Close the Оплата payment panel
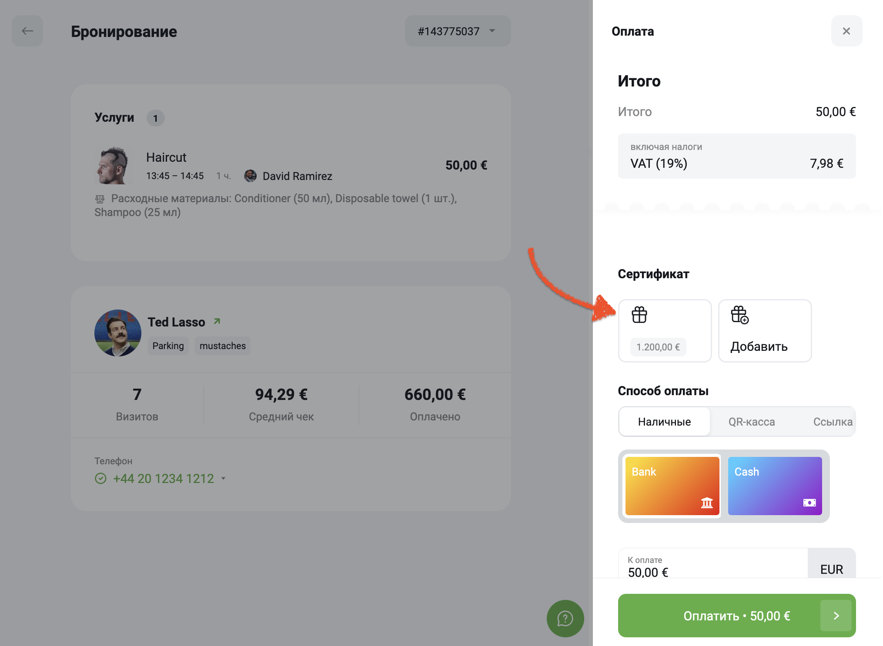The height and width of the screenshot is (646, 883). [846, 31]
